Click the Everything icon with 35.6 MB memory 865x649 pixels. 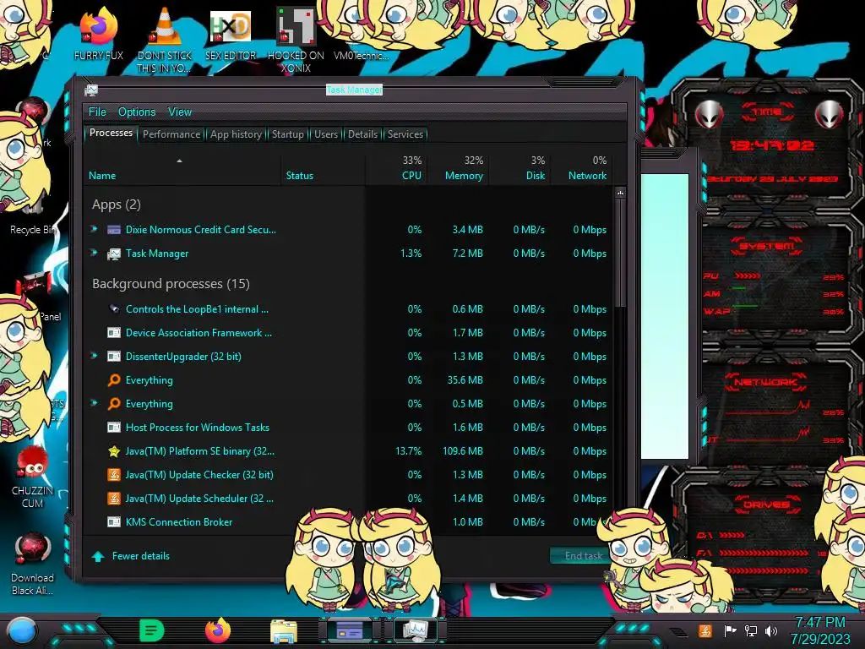(114, 380)
